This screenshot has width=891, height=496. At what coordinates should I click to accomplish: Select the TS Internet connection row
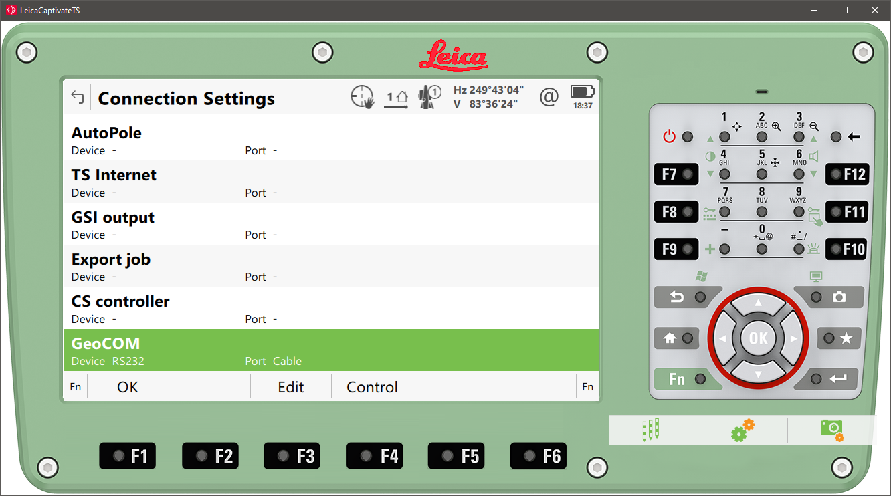point(331,182)
